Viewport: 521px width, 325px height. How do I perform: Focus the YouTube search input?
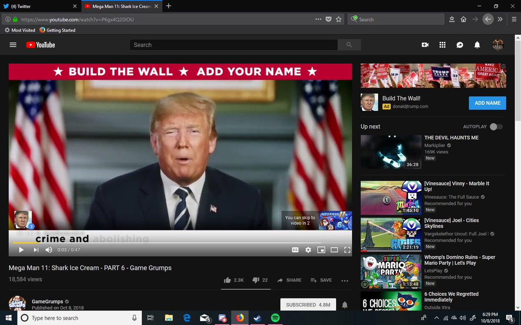click(x=234, y=45)
